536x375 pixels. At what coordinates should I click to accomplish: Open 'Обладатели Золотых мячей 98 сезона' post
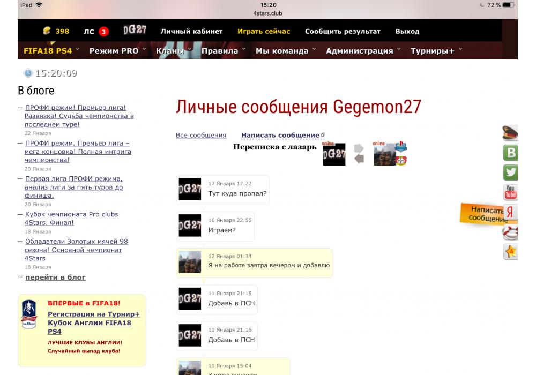click(76, 250)
